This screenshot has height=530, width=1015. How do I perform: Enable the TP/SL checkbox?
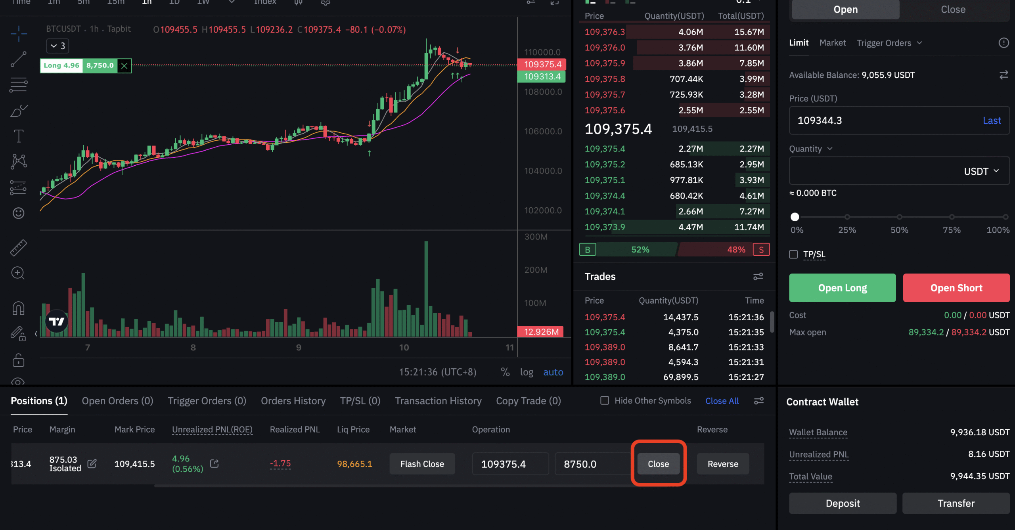[793, 254]
